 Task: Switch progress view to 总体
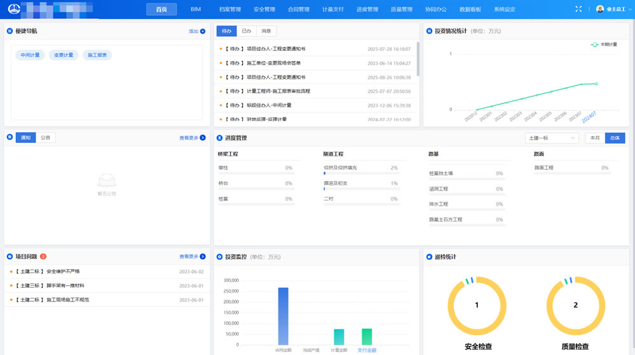(x=615, y=138)
